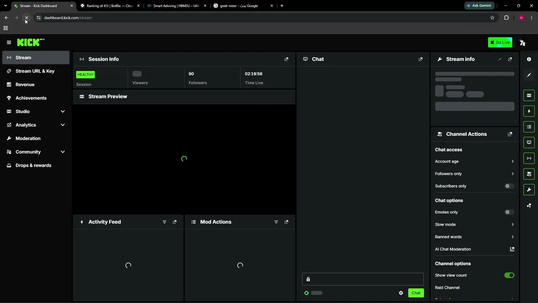Toggle Activity Feed lightning widget in right toolbar
Screen dimensions: 538x303
point(529,111)
